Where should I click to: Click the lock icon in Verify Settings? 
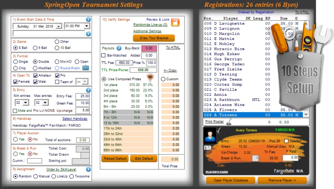click(175, 22)
